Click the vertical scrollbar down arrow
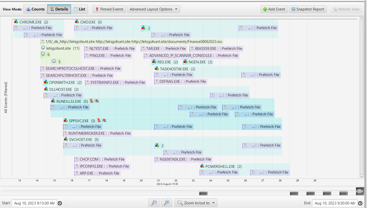367x208 pixels. coord(362,176)
